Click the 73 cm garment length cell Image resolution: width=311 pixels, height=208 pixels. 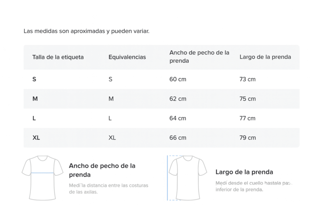pos(248,79)
